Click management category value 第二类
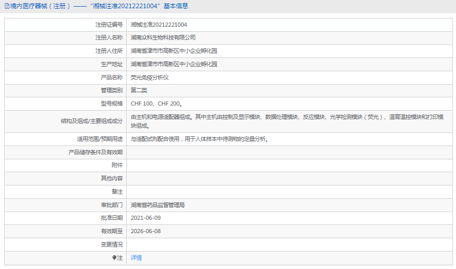The width and height of the screenshot is (456, 269). [138, 90]
